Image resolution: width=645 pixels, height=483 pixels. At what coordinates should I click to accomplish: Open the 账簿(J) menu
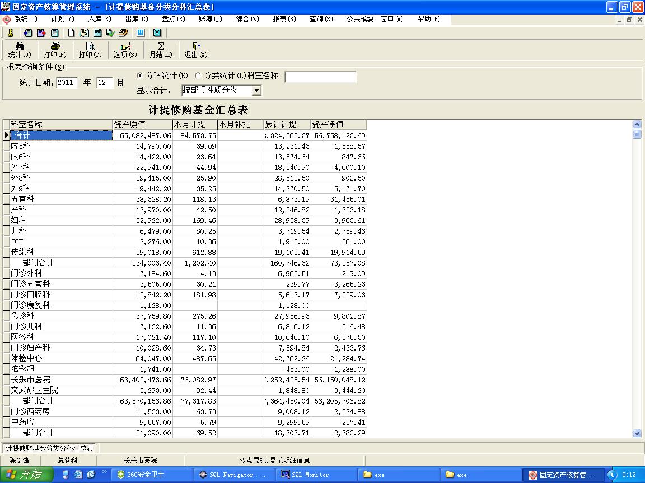tap(210, 19)
